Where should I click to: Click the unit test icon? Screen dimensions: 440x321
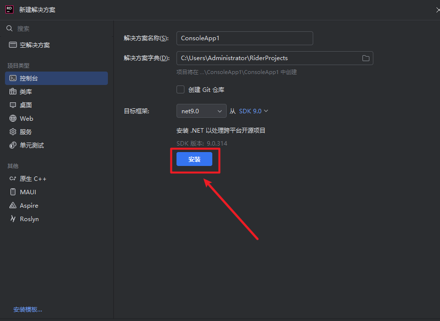tap(12, 145)
